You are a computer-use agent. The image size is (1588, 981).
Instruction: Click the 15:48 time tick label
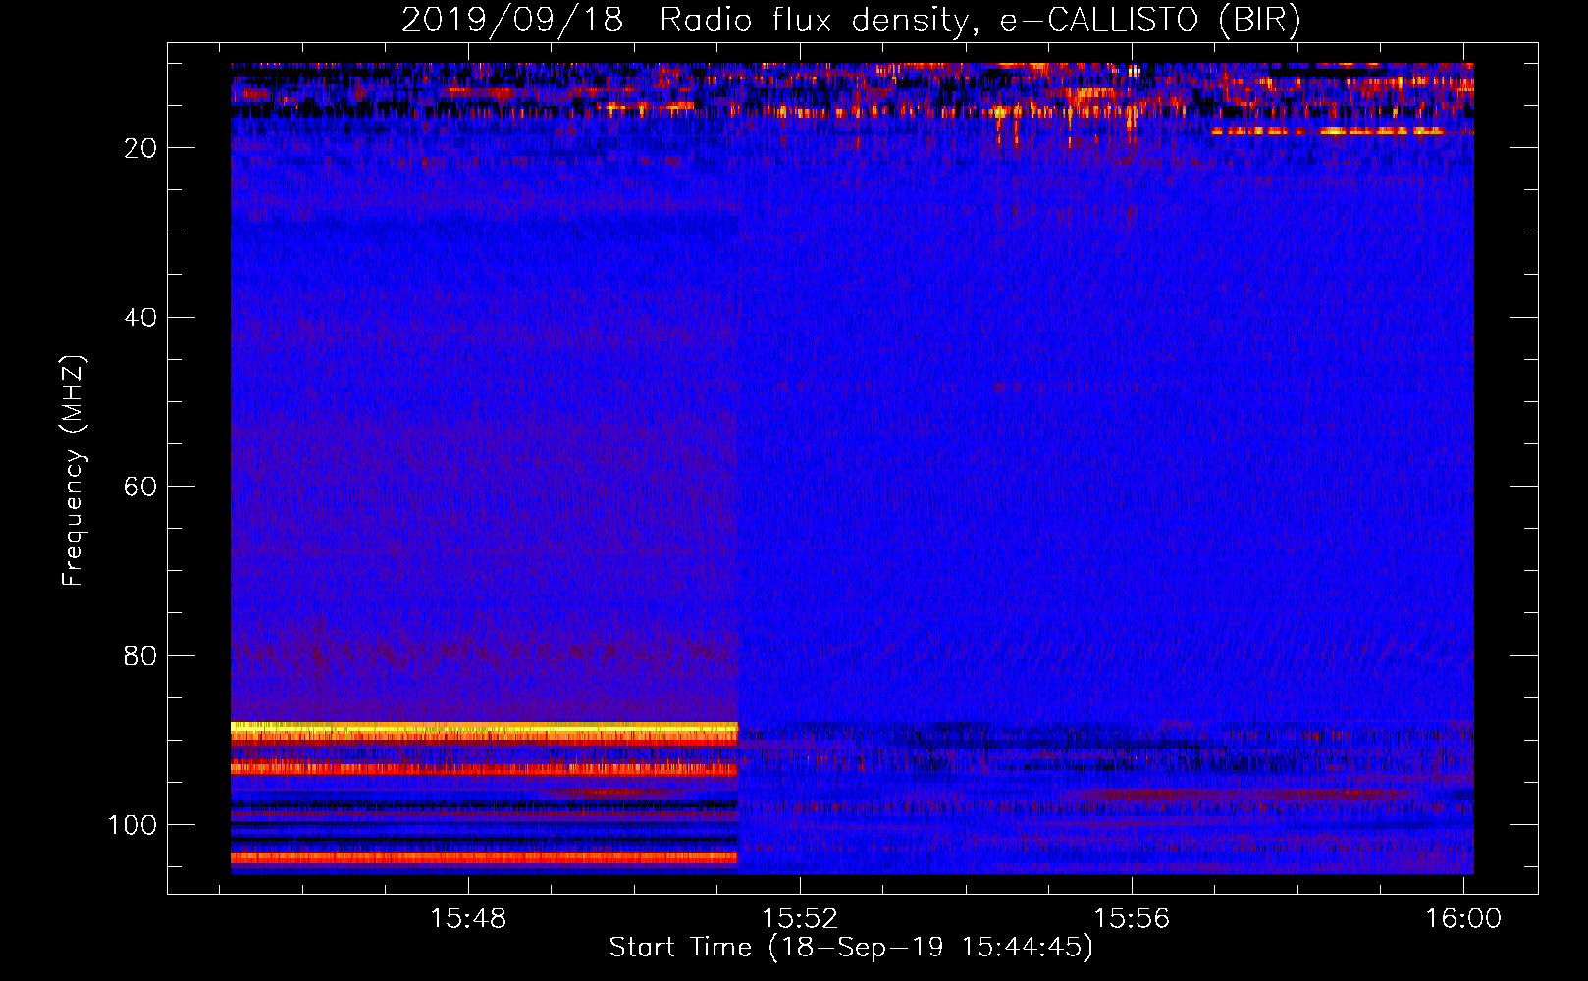(468, 918)
